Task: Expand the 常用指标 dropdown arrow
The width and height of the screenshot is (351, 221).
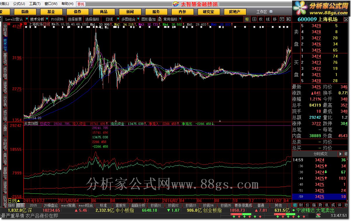Action: [180, 19]
